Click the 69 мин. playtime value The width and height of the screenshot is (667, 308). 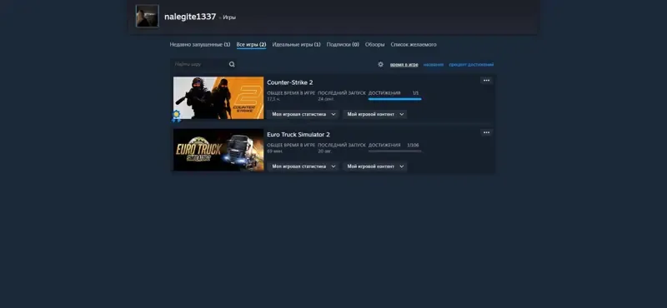(275, 151)
